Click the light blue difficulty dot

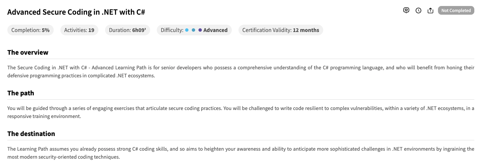coord(187,30)
